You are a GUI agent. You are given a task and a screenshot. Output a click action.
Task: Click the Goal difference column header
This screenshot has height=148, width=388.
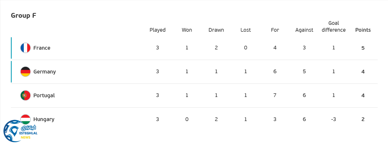pos(334,26)
